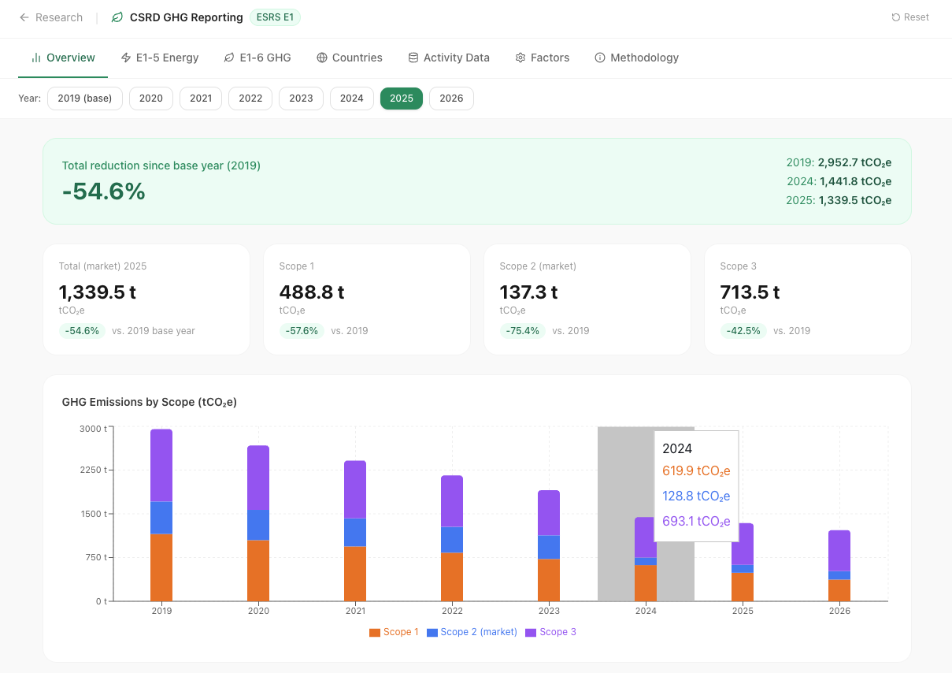Click the gear icon for Factors

click(x=520, y=58)
